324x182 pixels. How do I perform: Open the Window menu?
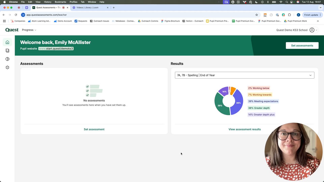[92, 2]
